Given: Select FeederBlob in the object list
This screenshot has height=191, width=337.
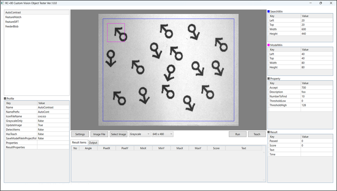Looking at the screenshot, I should click(x=12, y=26).
